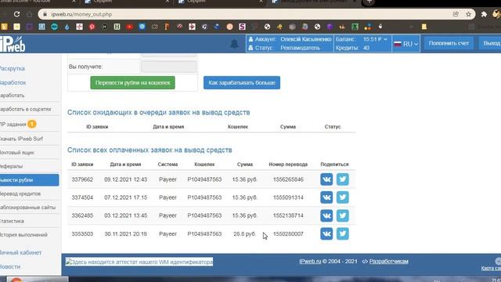The height and width of the screenshot is (282, 501).
Task: Select Вывести рубли in the sidebar
Action: [30, 180]
